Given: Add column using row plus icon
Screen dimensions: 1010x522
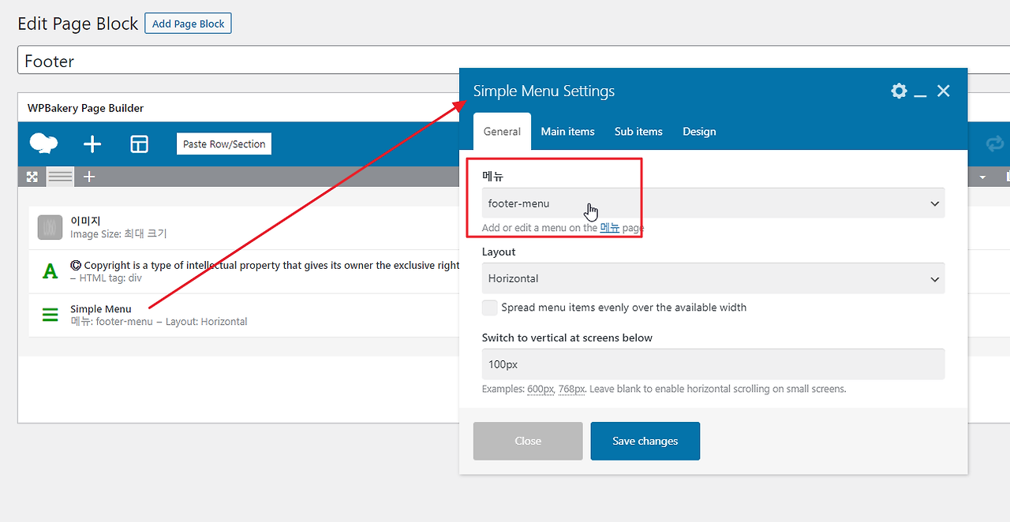Looking at the screenshot, I should point(89,177).
